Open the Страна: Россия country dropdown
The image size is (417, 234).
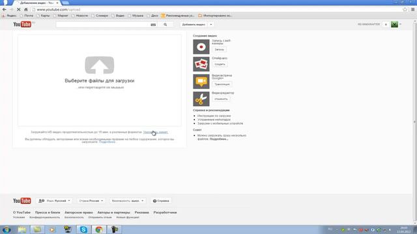click(x=91, y=201)
